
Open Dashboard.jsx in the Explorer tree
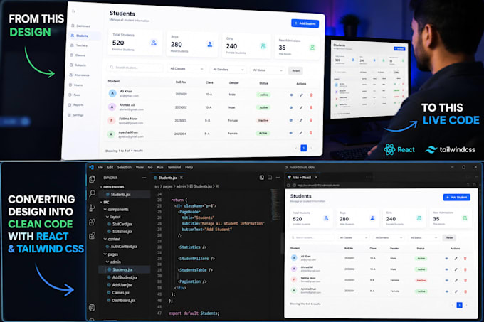click(121, 301)
